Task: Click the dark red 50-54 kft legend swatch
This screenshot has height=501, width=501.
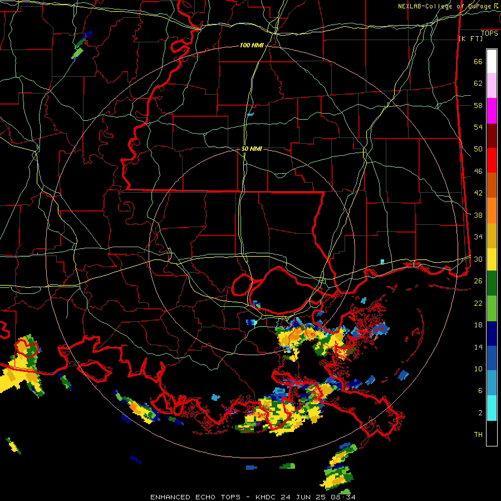Action: [x=492, y=136]
